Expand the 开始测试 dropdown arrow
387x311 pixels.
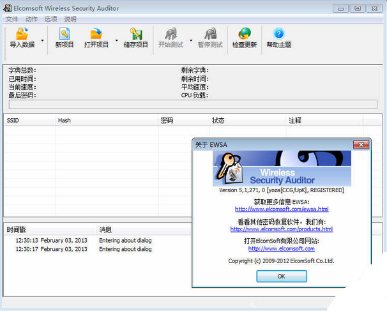191,40
